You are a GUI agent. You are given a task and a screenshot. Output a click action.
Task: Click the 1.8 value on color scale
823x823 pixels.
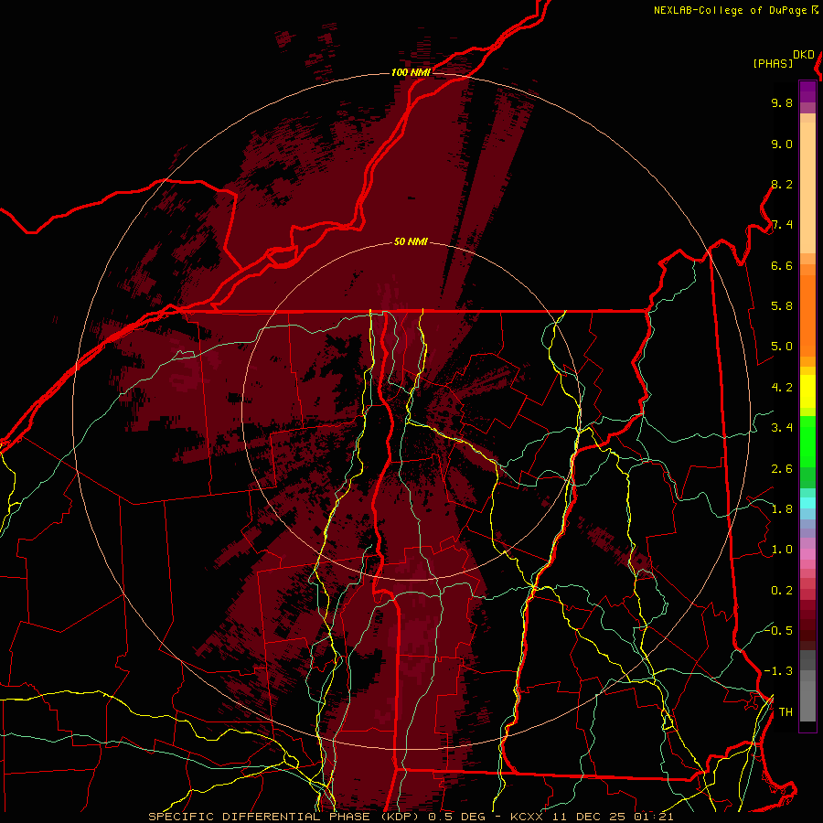[782, 509]
